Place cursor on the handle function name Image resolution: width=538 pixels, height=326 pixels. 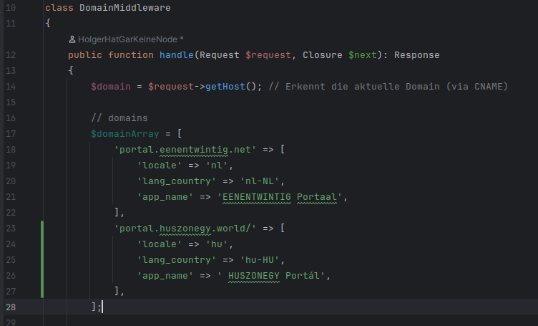177,55
